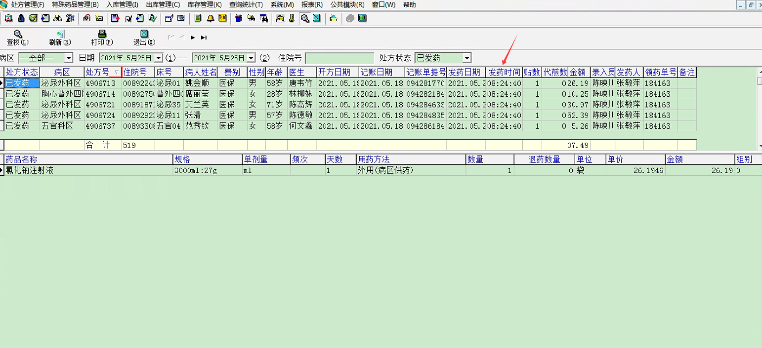Open the end date (2) calendar dropdown

pyautogui.click(x=251, y=58)
